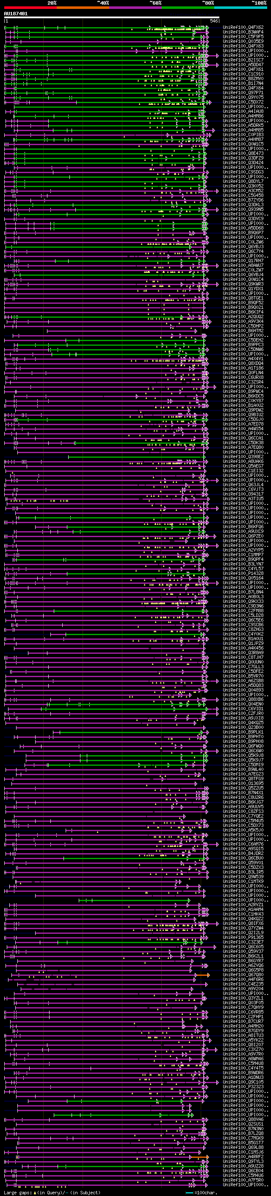Select the UniRef100_Q97P71 entry
The width and height of the screenshot is (271, 1196).
tap(243, 92)
